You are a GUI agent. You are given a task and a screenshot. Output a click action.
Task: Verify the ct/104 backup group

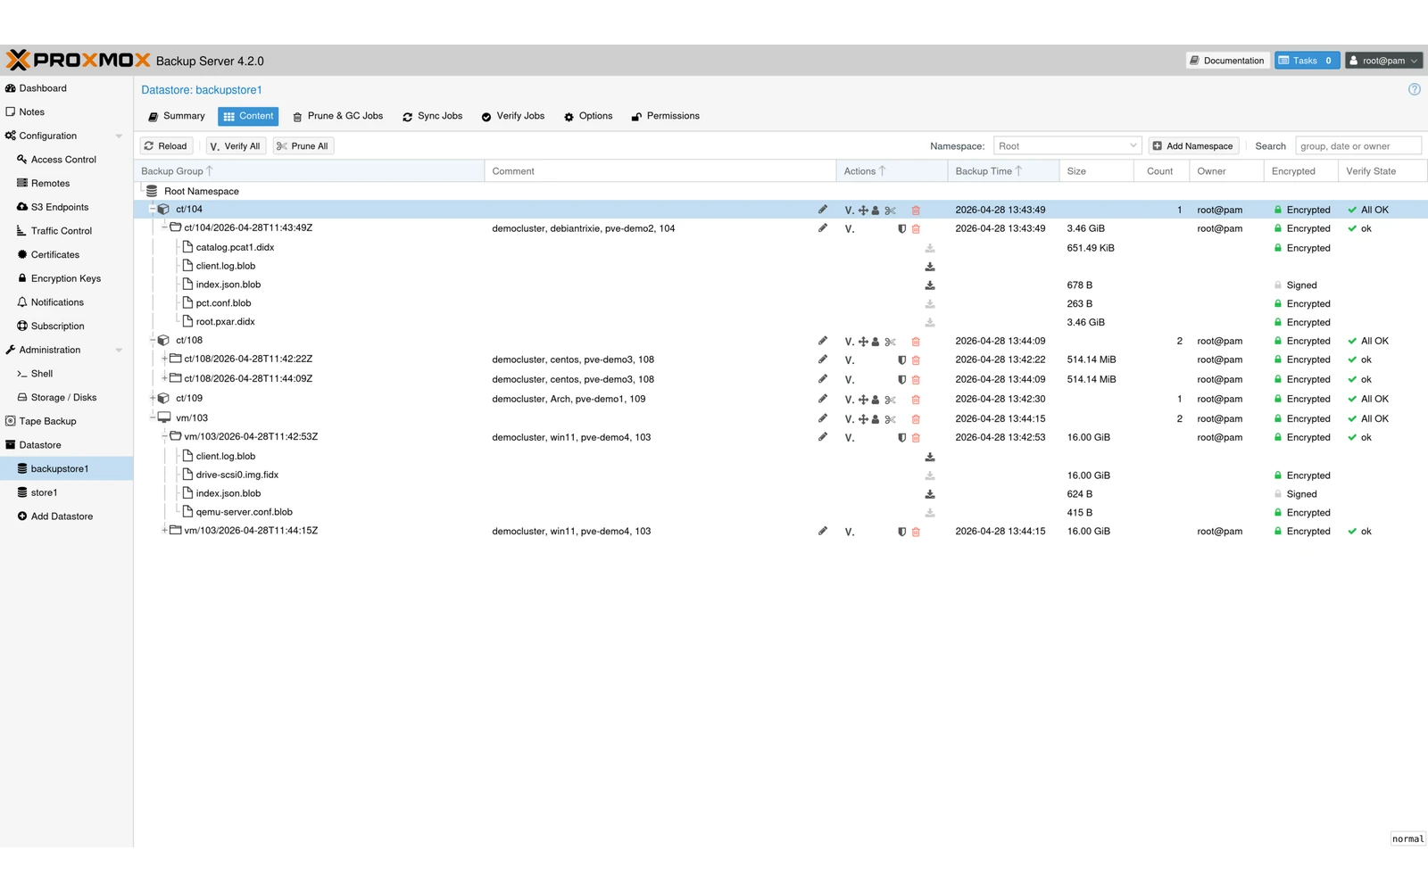tap(850, 211)
